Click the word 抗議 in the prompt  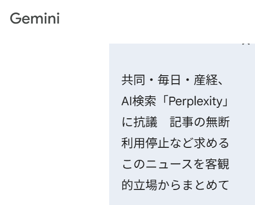(145, 122)
